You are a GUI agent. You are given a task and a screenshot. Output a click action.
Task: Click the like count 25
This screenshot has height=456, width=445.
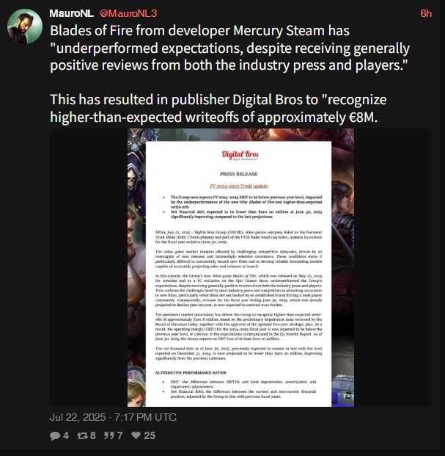(150, 435)
